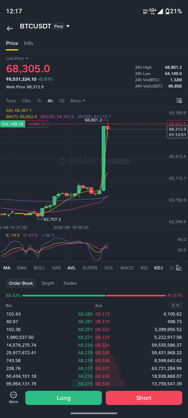The width and height of the screenshot is (188, 418).
Task: Open the BTCUSDT pair selector dropdown arrow
Action: 68,26
